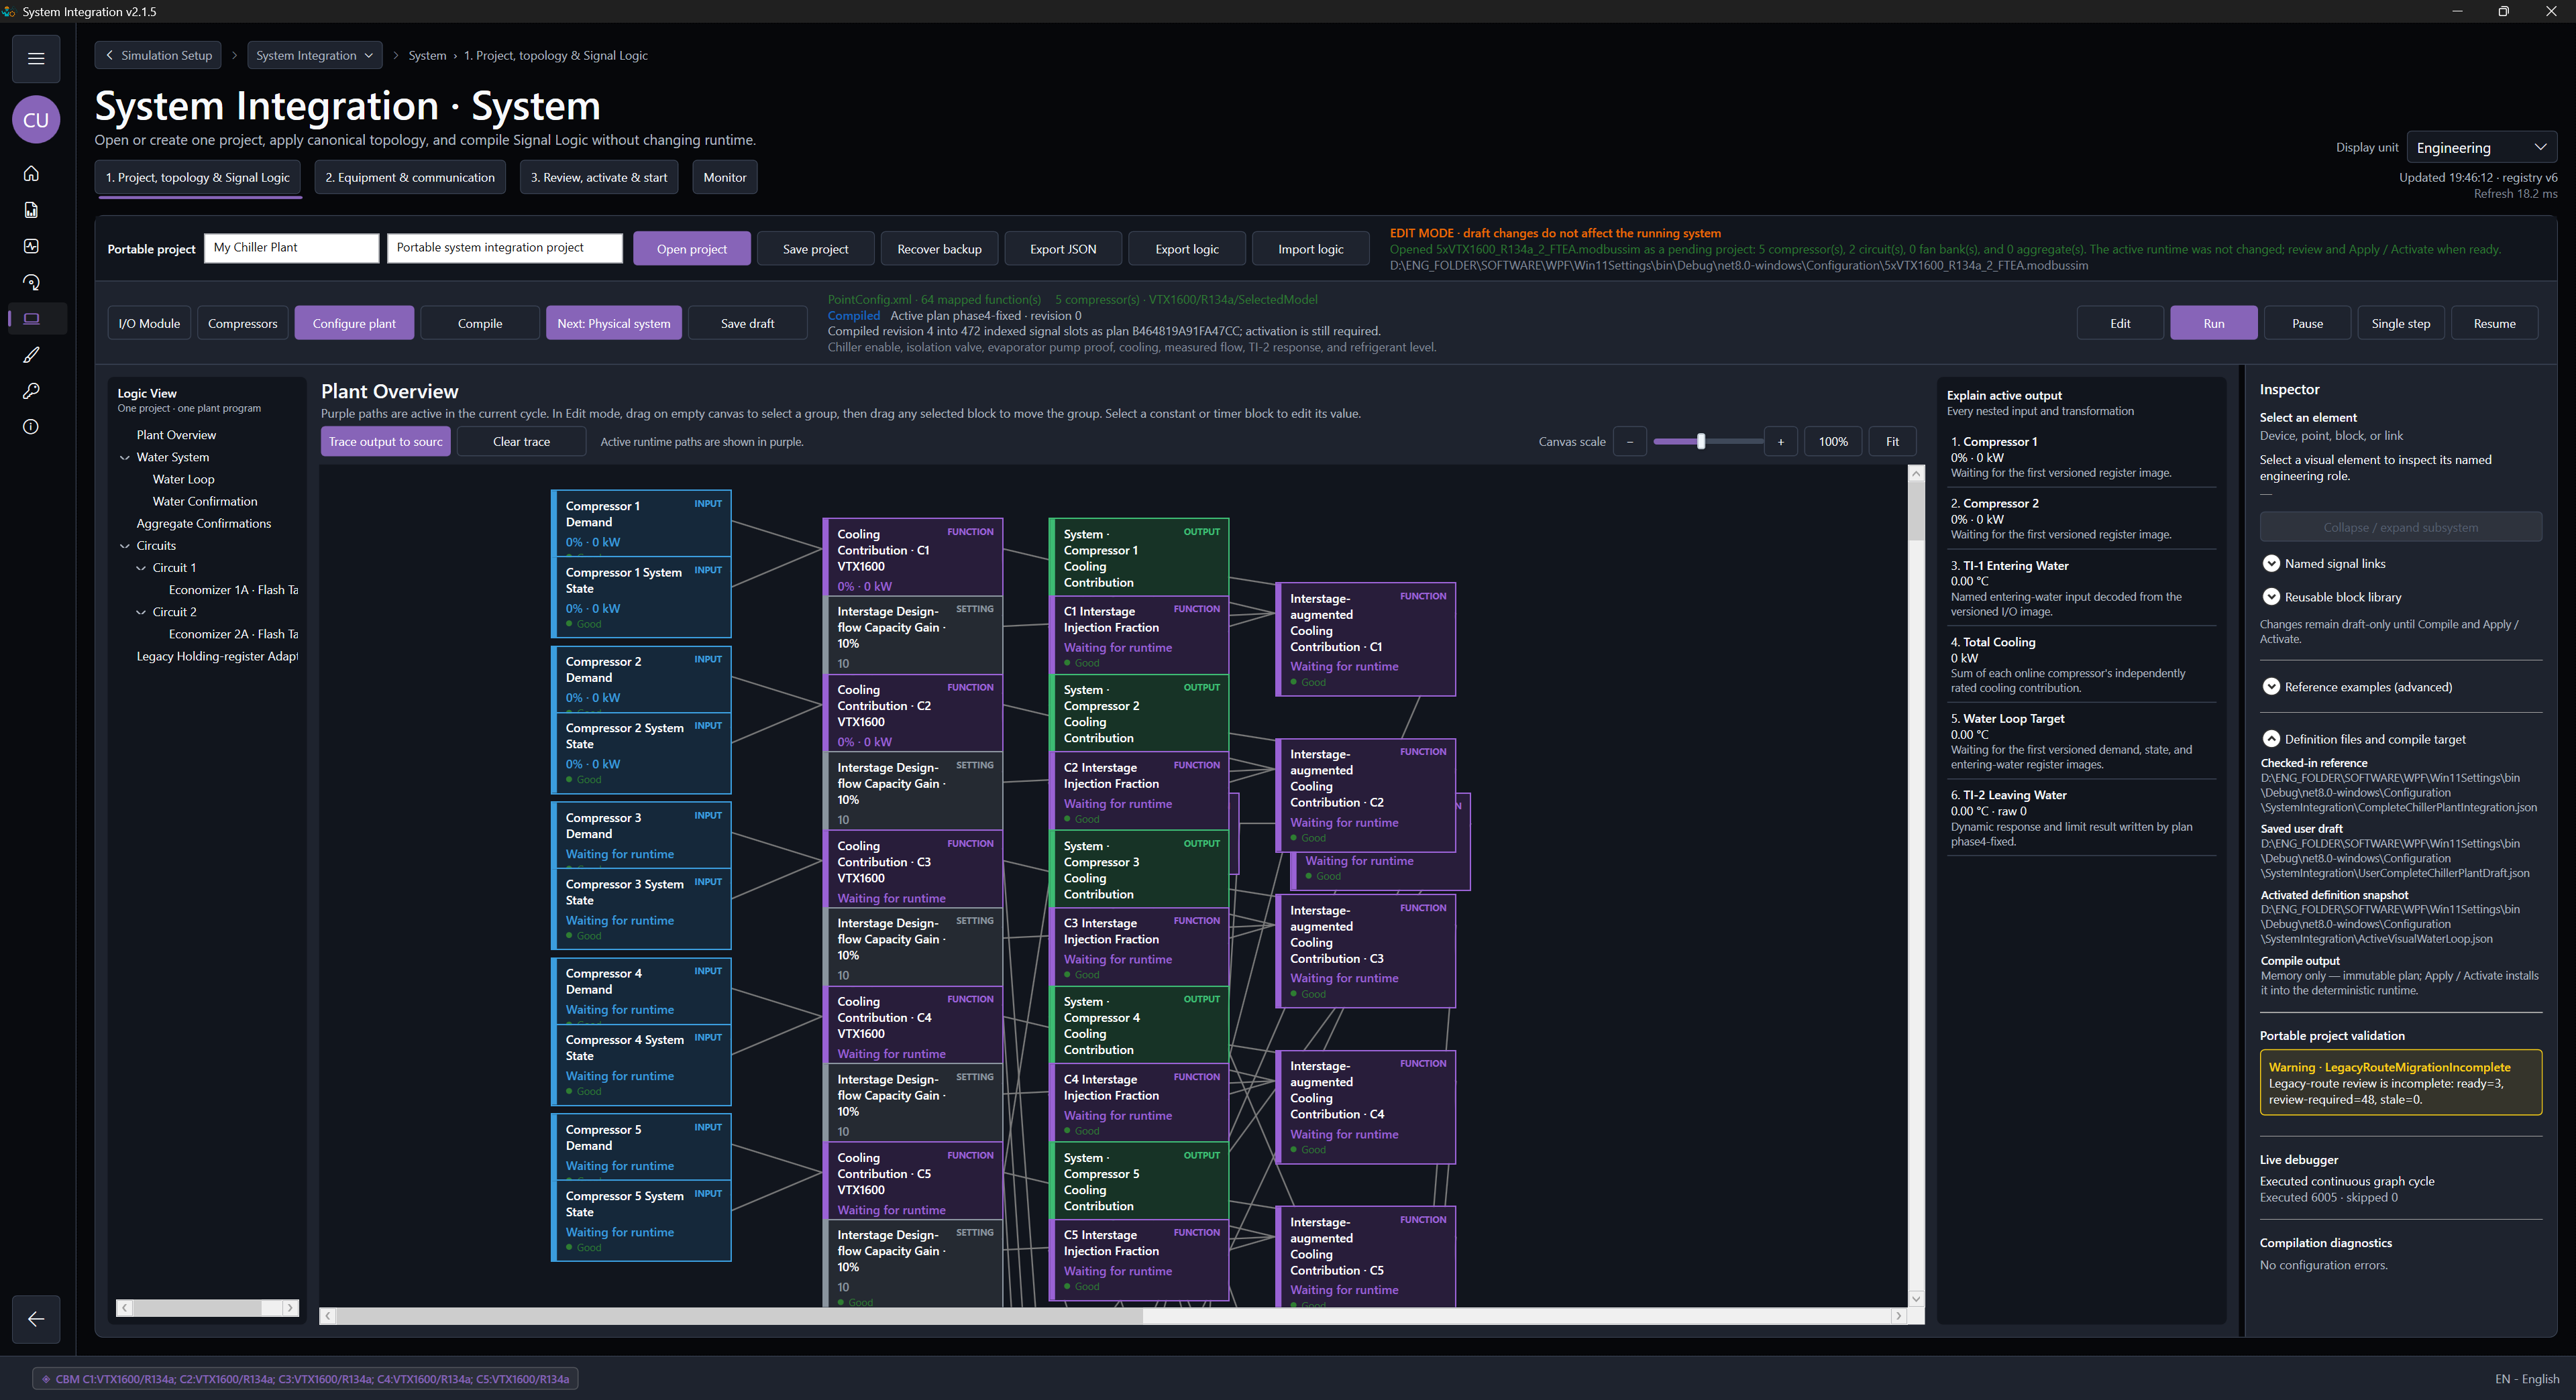Viewport: 2576px width, 1400px height.
Task: Decrease canvas scale with minus button
Action: tap(1630, 442)
